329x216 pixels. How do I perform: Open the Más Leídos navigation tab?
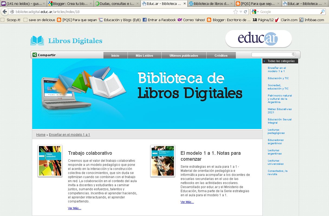click(145, 55)
